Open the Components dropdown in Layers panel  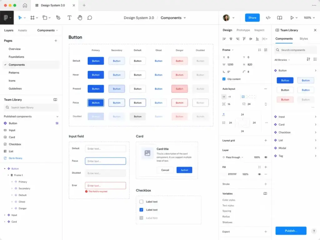47,30
